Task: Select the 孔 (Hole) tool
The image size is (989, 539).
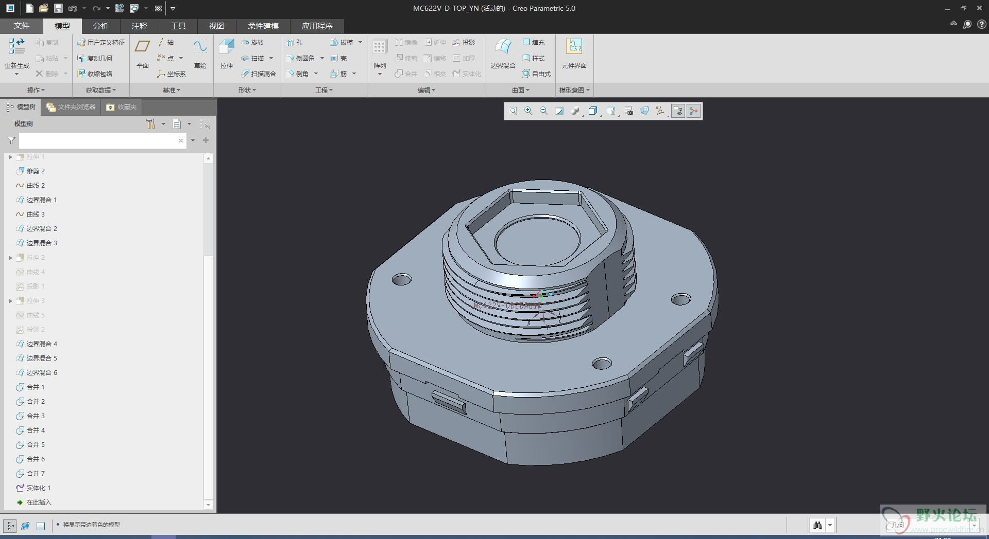Action: 295,43
